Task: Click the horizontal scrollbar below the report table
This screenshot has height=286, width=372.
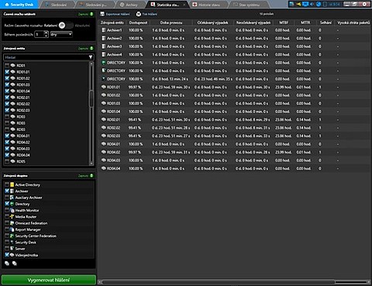Action: pyautogui.click(x=219, y=282)
